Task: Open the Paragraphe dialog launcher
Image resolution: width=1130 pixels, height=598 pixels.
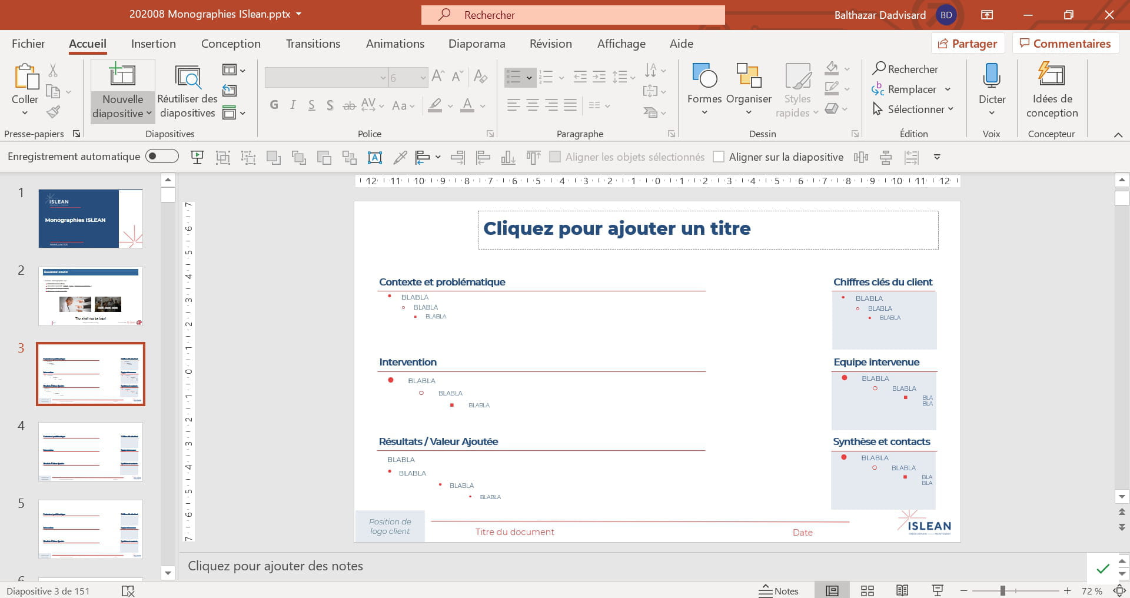Action: 672,134
